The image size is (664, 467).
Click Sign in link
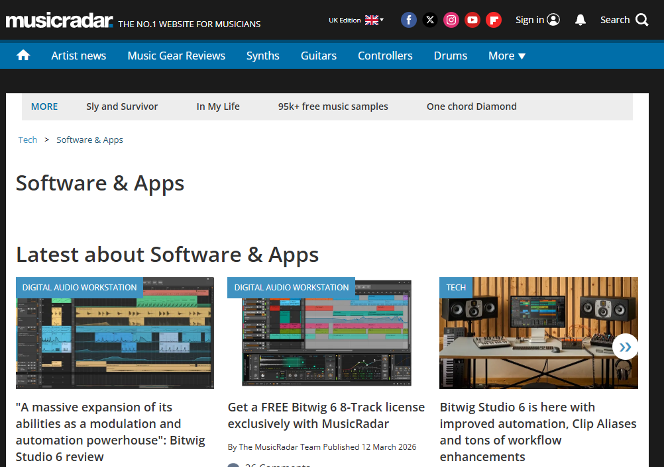537,20
